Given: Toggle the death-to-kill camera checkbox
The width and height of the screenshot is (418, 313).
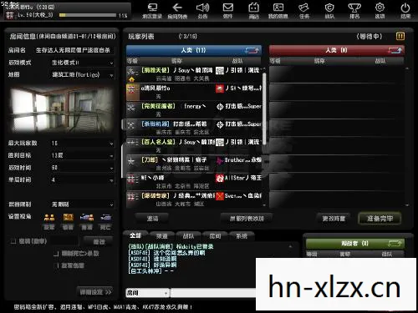Looking at the screenshot, I should [56, 254].
